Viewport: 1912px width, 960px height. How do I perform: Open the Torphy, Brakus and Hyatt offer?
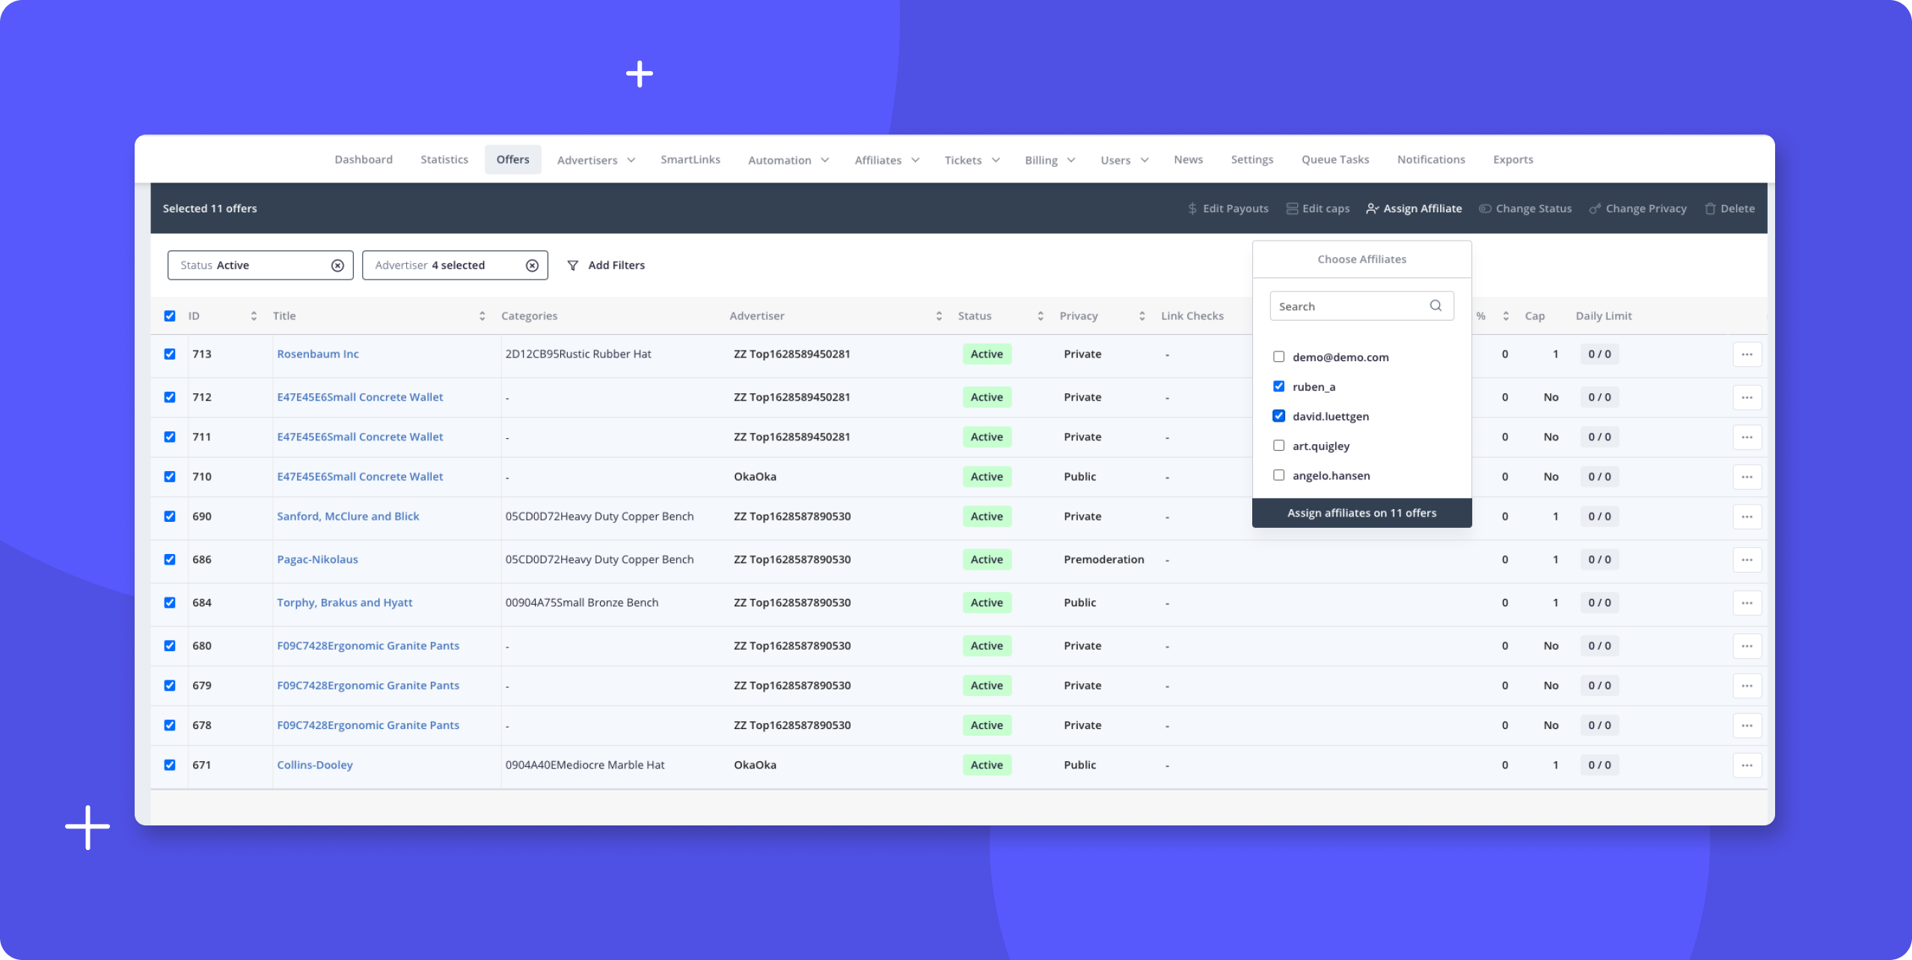click(344, 603)
